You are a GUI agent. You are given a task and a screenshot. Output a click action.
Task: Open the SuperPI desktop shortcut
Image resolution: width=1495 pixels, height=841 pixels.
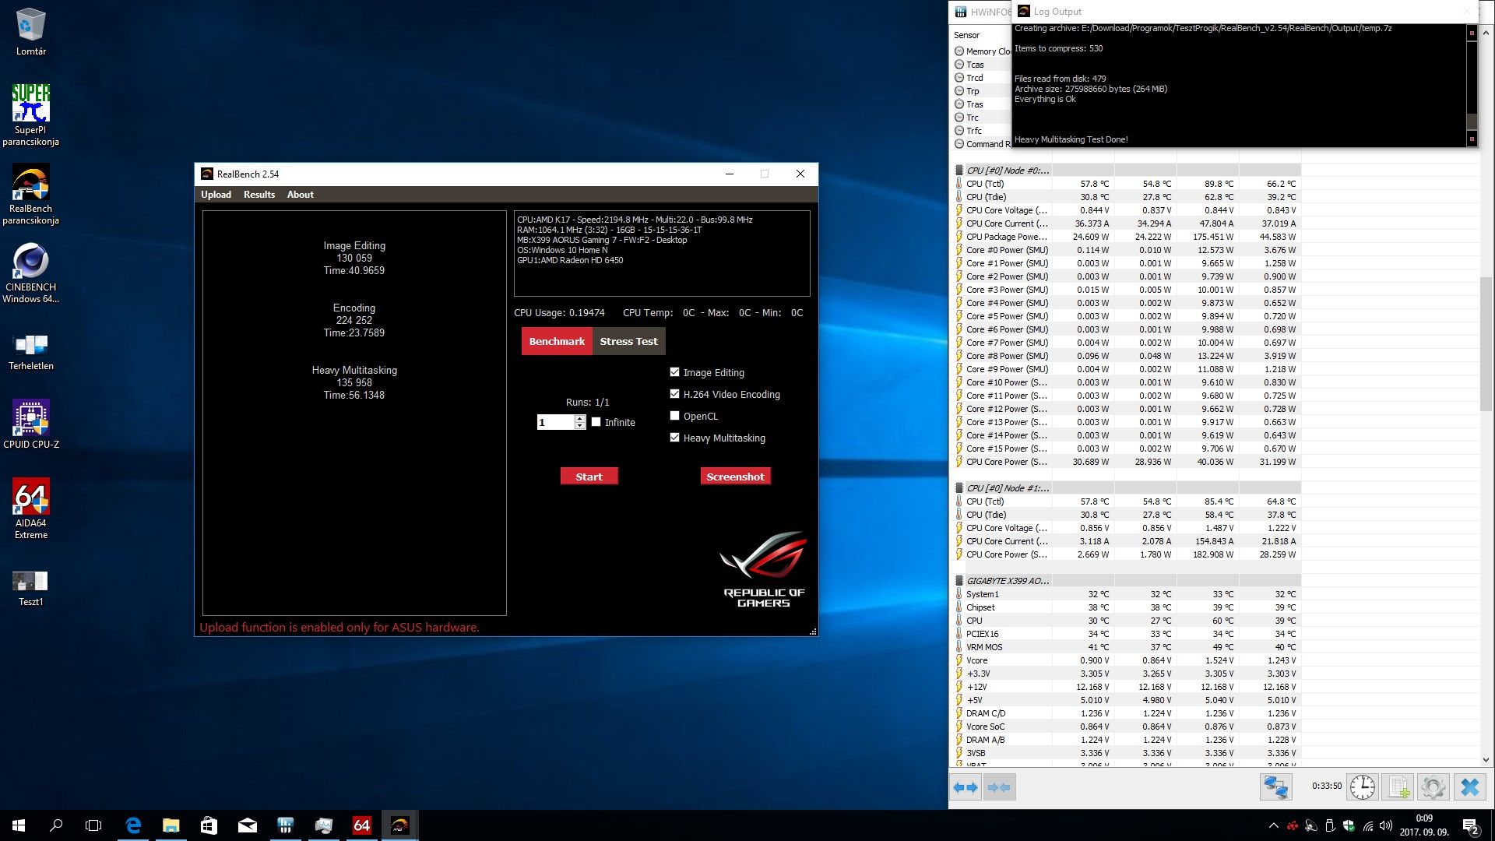coord(30,114)
